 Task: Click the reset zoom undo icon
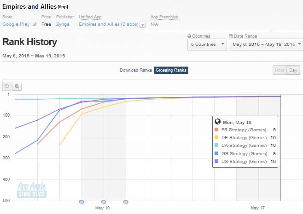7,86
